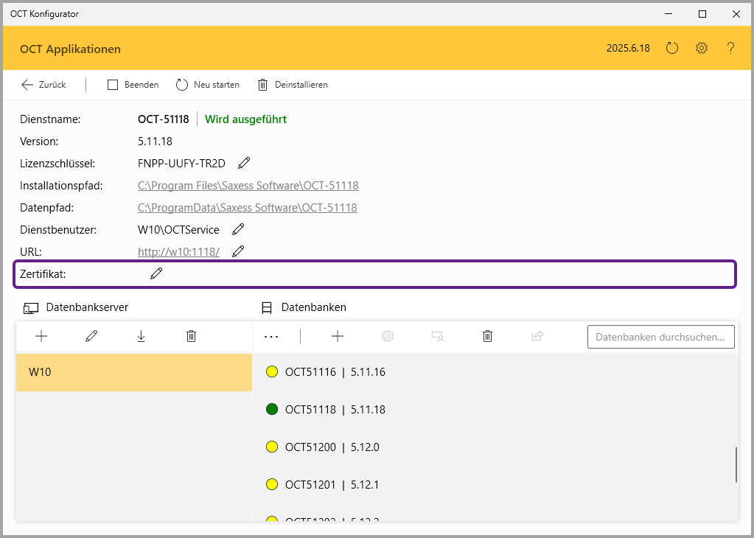Open the three-dot menu in Datenbanken toolbar
Image resolution: width=754 pixels, height=538 pixels.
pyautogui.click(x=271, y=336)
